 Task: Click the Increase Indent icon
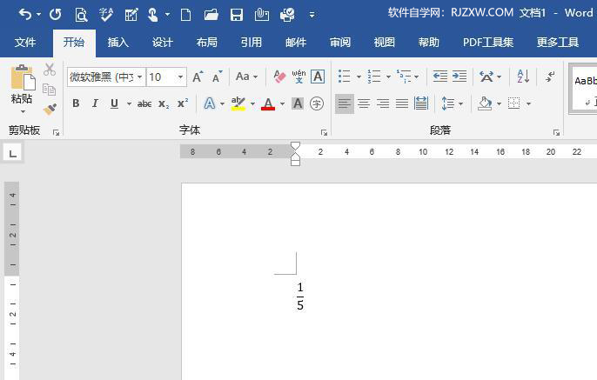tap(459, 77)
